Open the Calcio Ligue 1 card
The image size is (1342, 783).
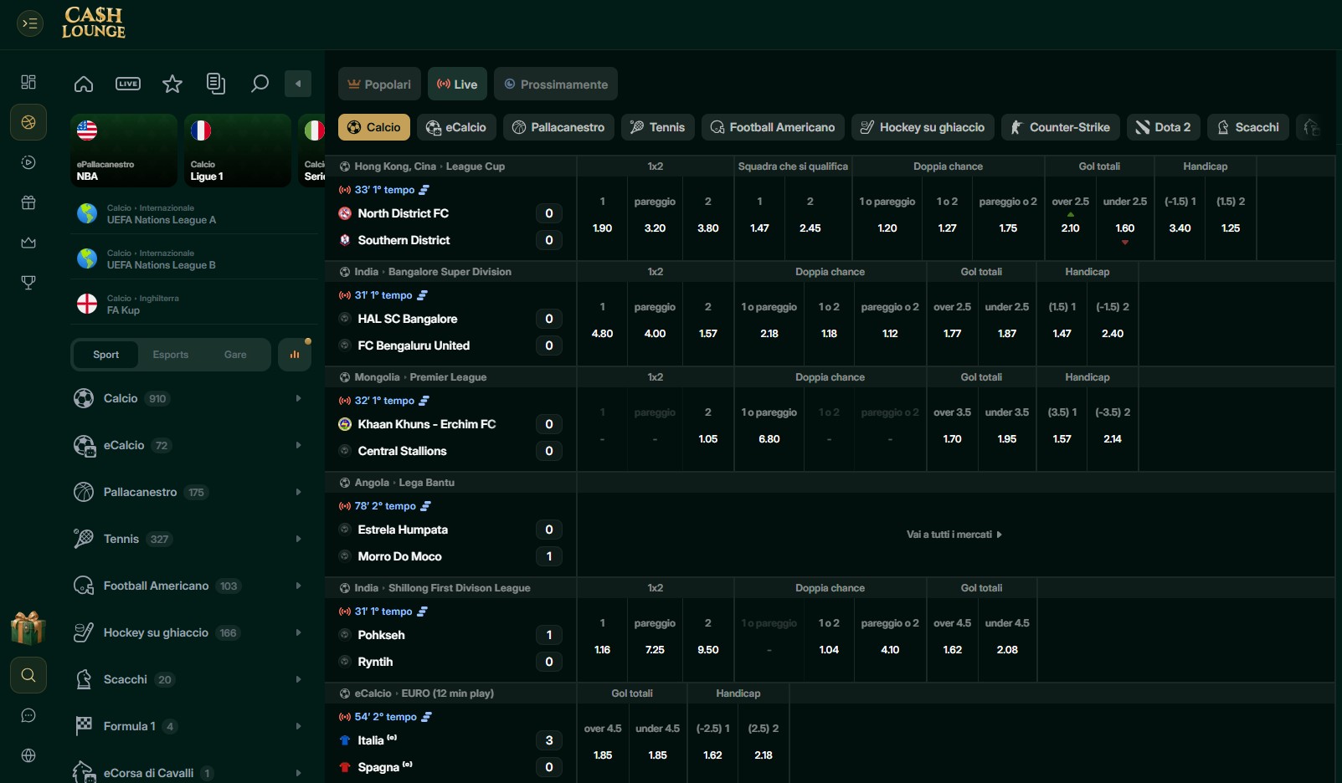[x=238, y=150]
